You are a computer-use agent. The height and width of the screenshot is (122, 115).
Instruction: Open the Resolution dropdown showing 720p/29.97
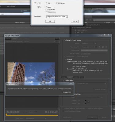pos(57,16)
